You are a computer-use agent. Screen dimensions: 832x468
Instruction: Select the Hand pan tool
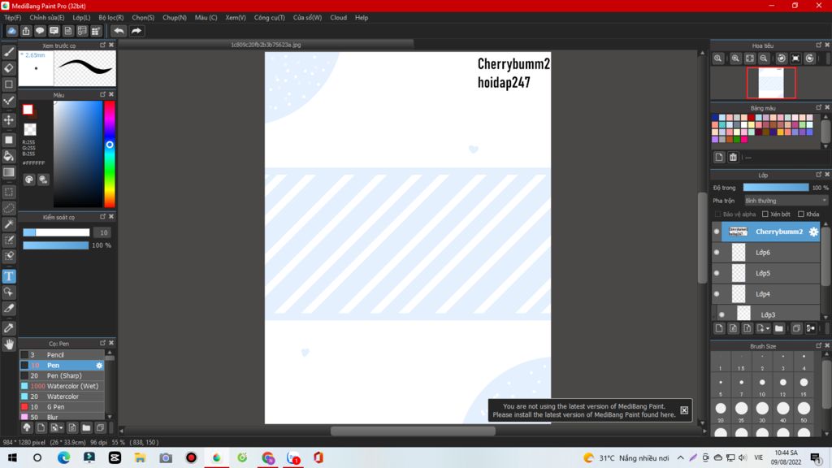coord(9,344)
